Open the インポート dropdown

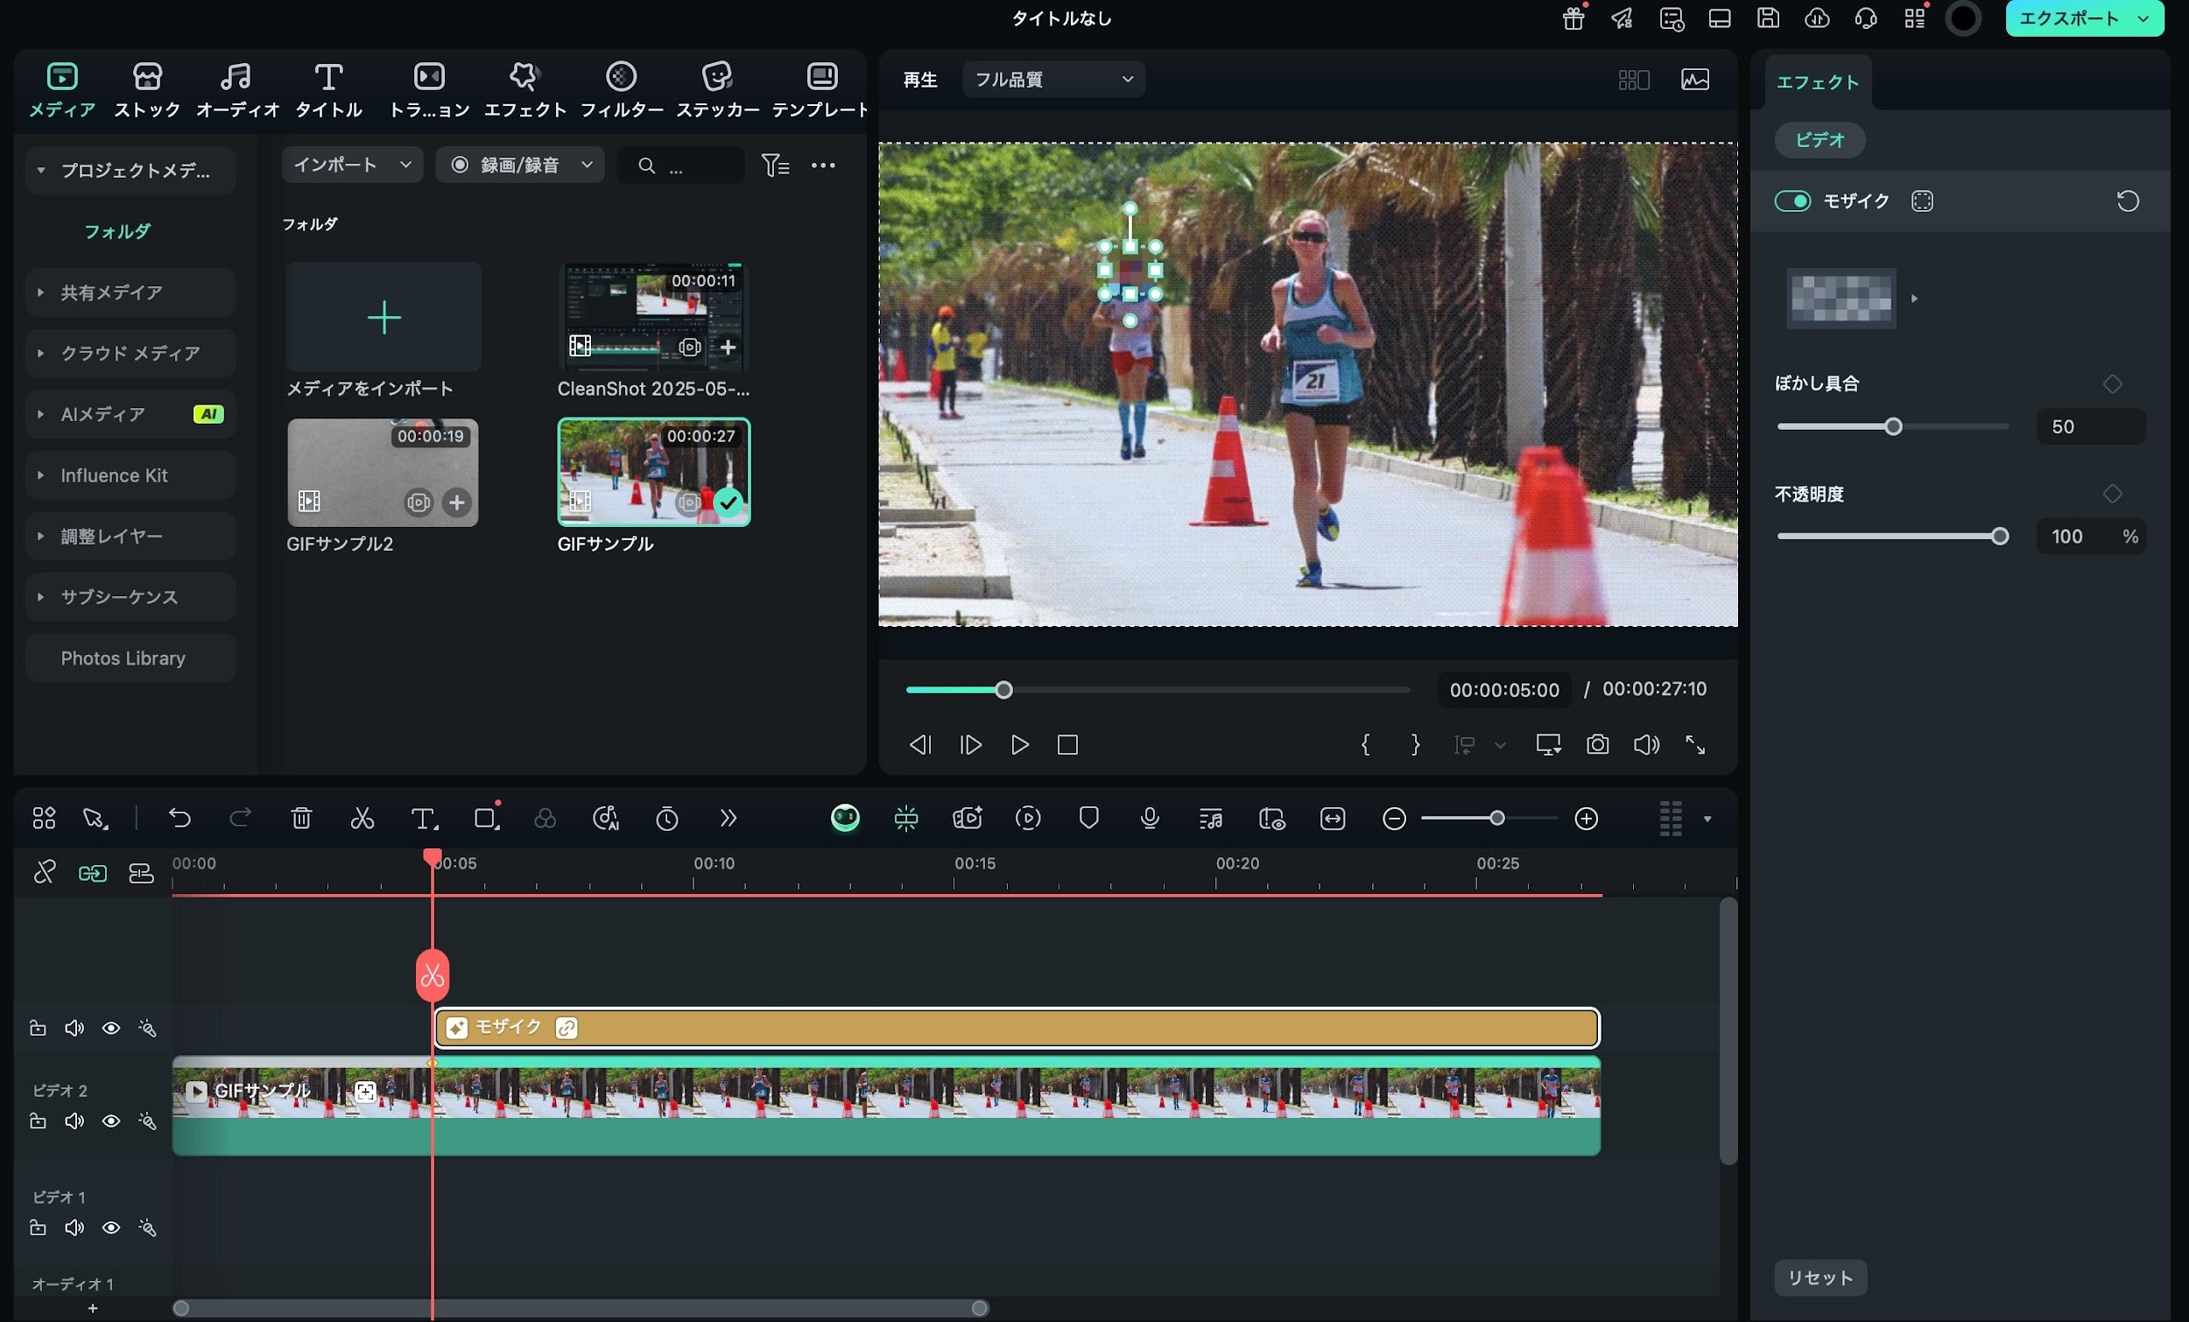coord(352,165)
